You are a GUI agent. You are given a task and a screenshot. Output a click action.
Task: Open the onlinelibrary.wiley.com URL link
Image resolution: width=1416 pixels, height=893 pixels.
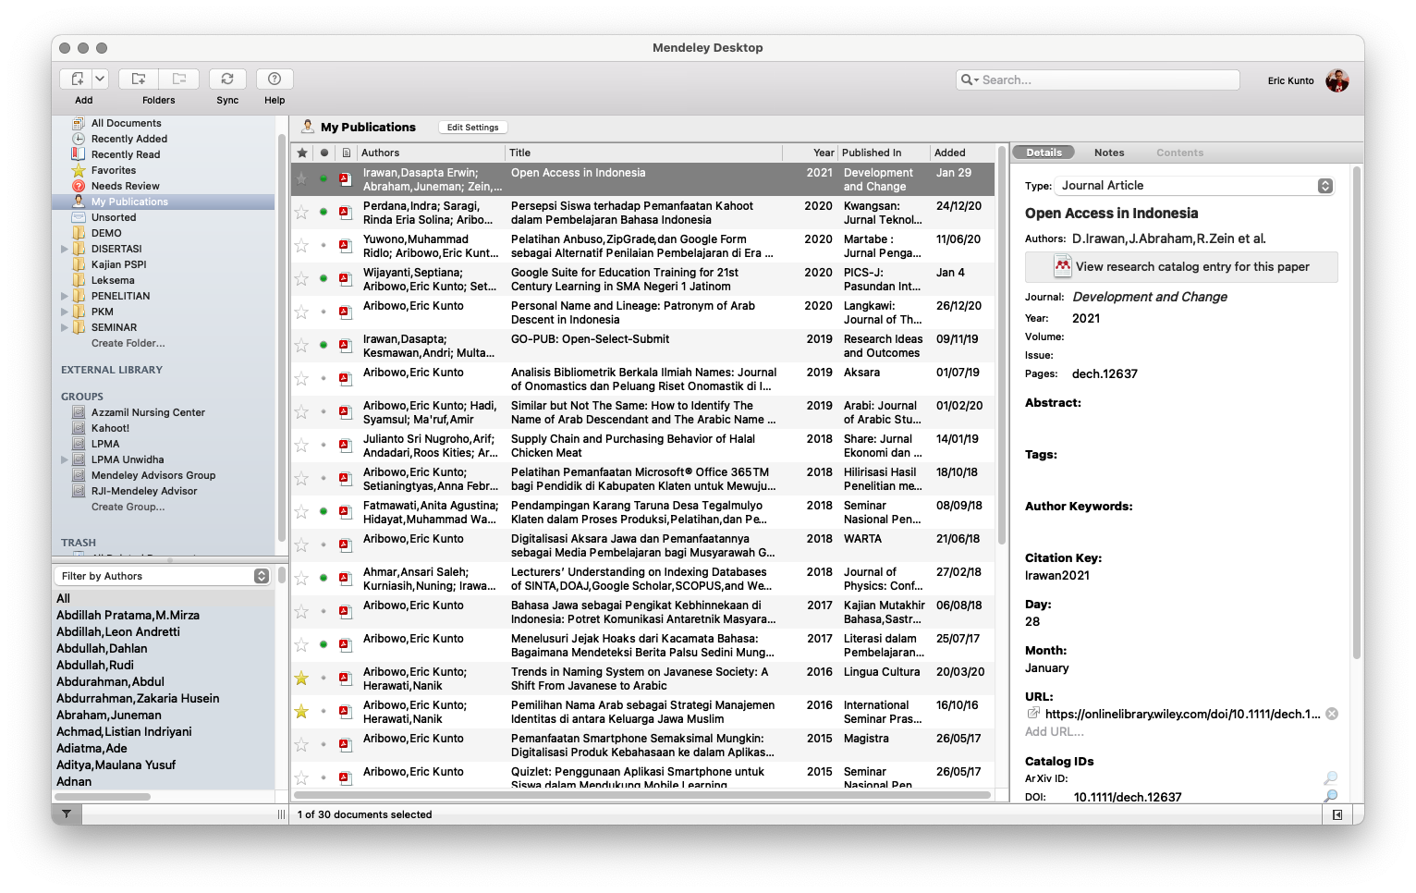(x=1182, y=714)
